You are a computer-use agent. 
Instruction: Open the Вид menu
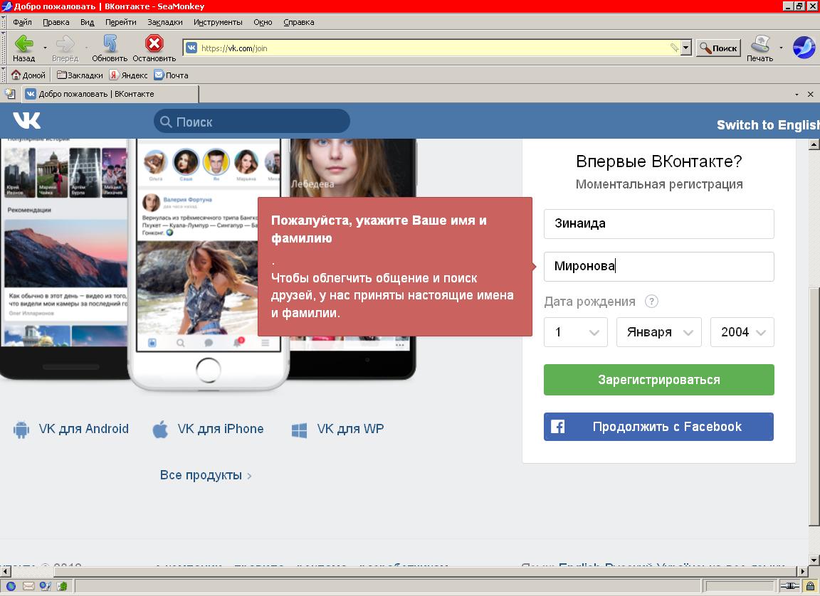coord(88,22)
